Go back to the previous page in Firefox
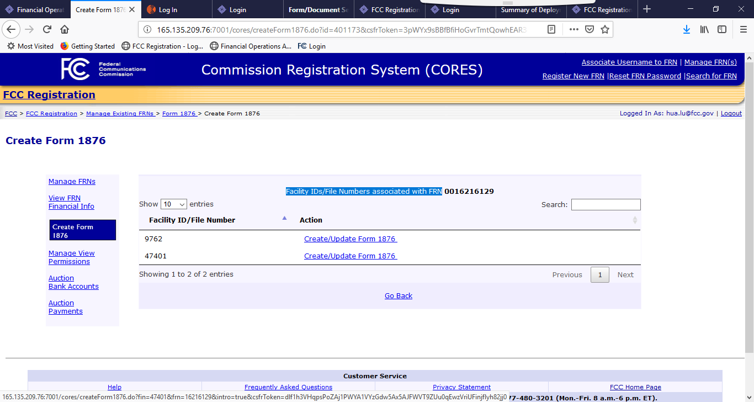754x402 pixels. click(x=12, y=29)
